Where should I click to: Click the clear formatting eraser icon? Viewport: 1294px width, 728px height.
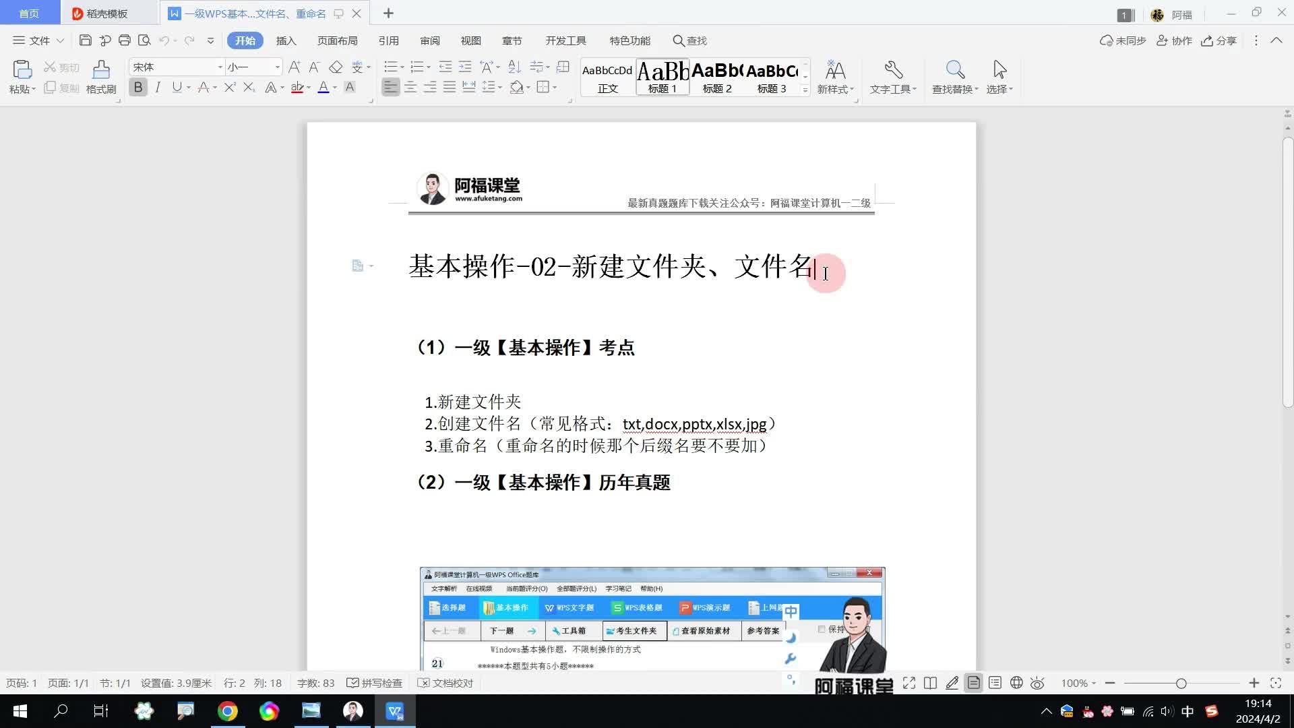[335, 67]
